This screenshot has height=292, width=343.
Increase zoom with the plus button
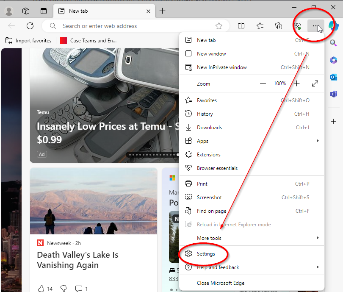click(x=297, y=83)
